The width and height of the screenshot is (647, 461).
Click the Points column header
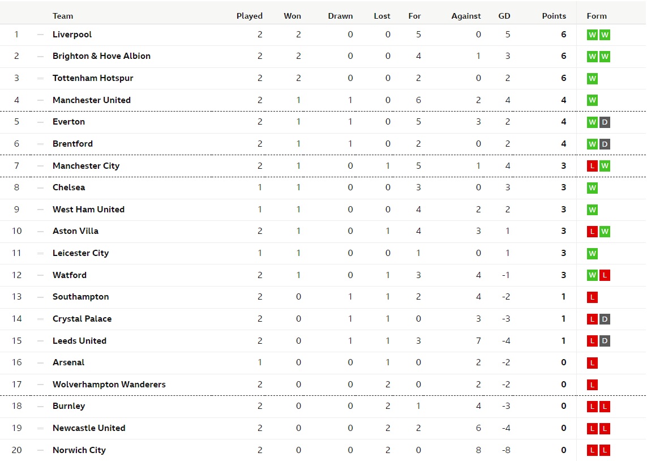coord(554,16)
